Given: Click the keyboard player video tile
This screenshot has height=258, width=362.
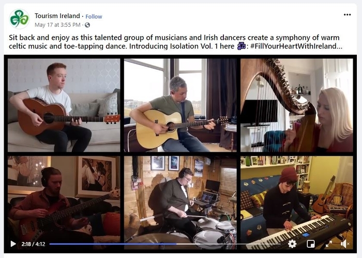Looking at the screenshot, I should [297, 202].
